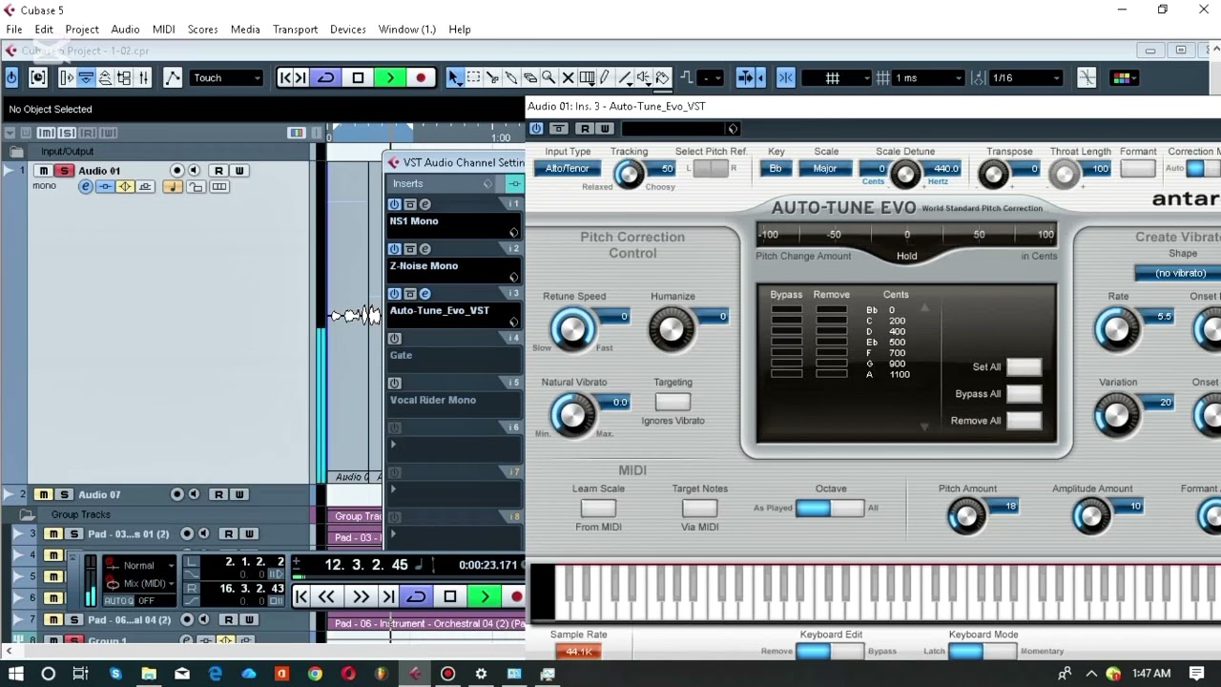Open the Project menu
1221x687 pixels.
(82, 30)
